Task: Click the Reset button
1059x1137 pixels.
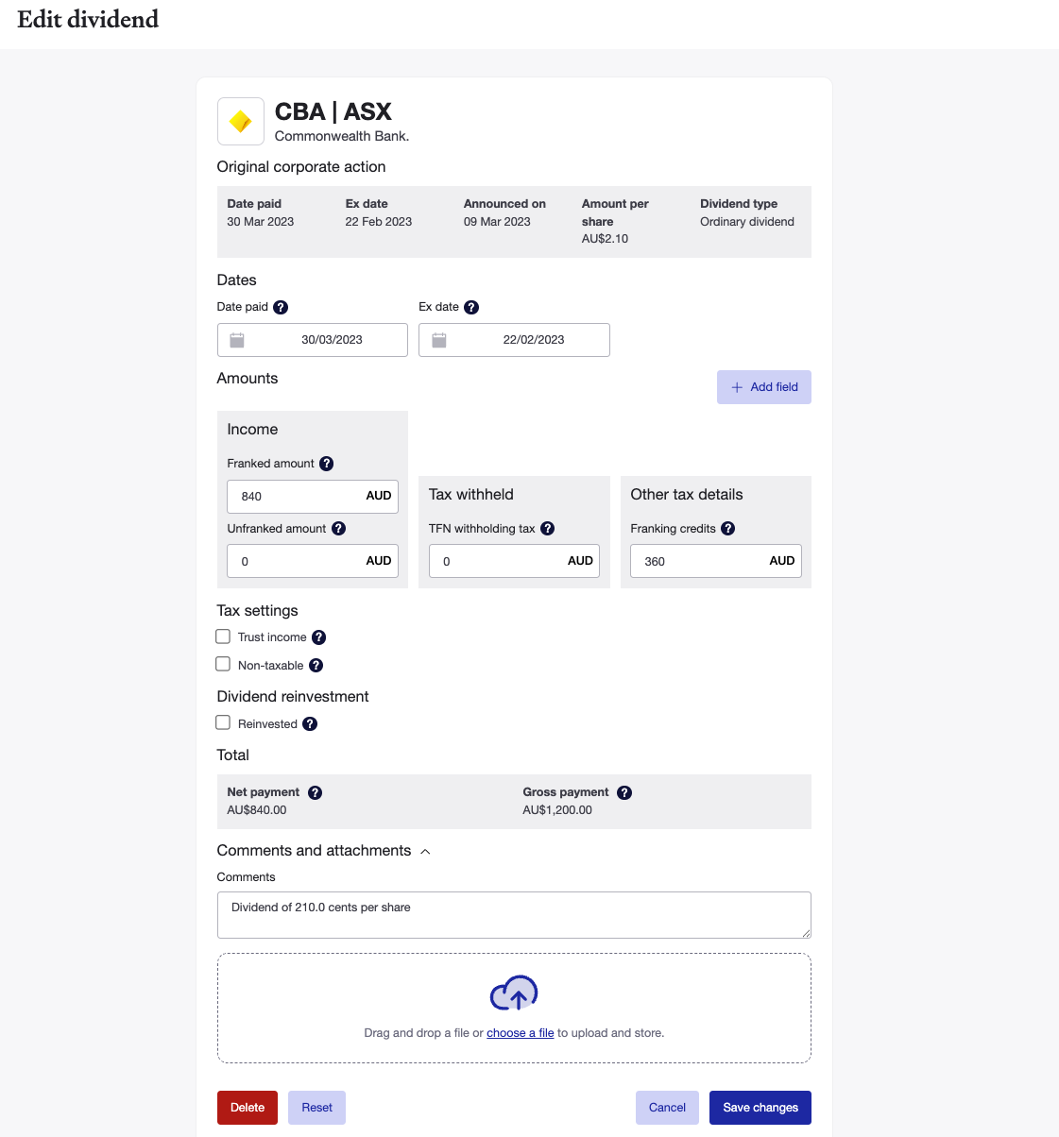Action: point(316,1108)
